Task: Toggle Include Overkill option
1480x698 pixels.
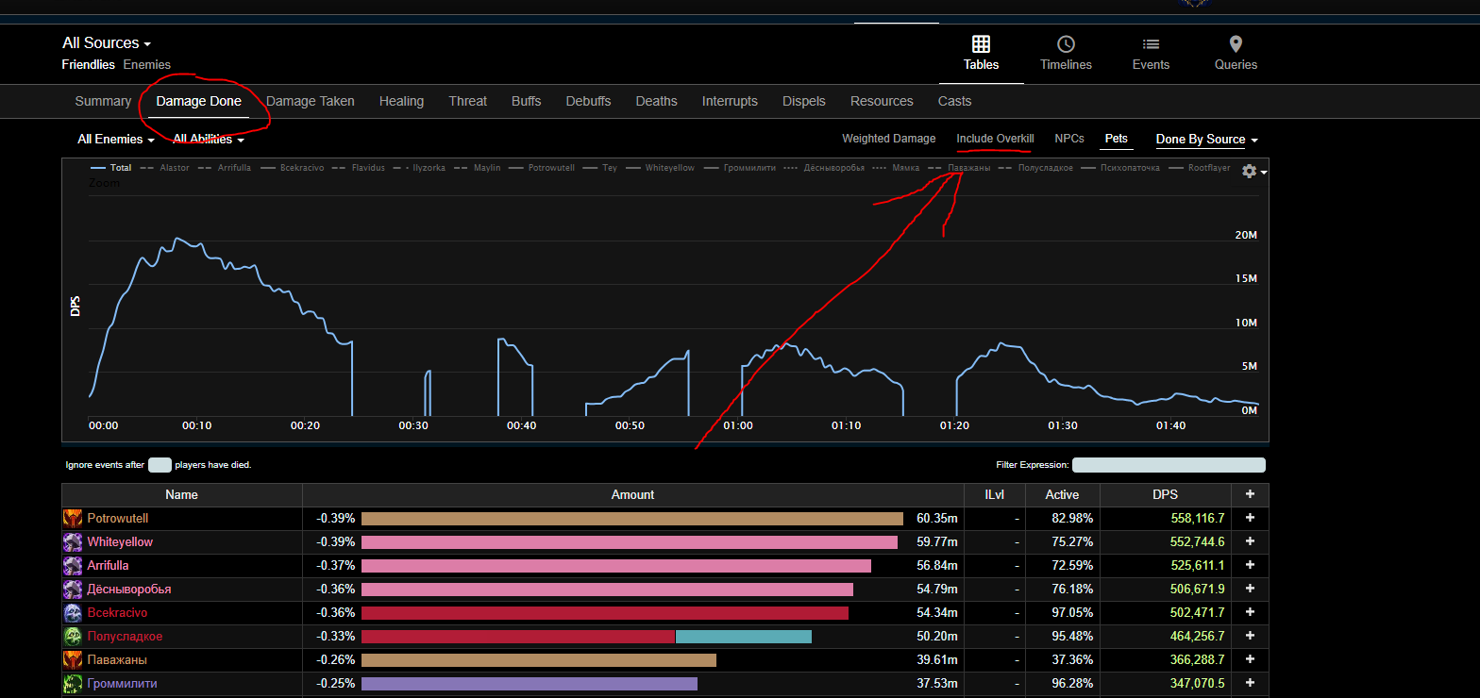Action: click(x=995, y=139)
